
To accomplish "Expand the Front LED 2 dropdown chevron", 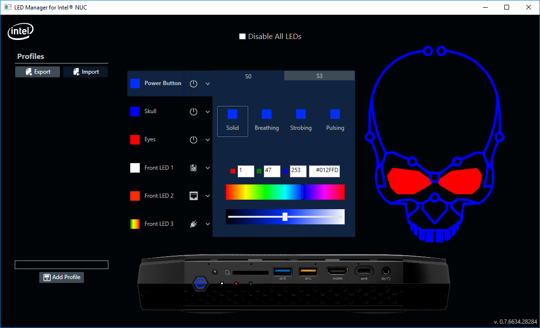I will [x=208, y=196].
